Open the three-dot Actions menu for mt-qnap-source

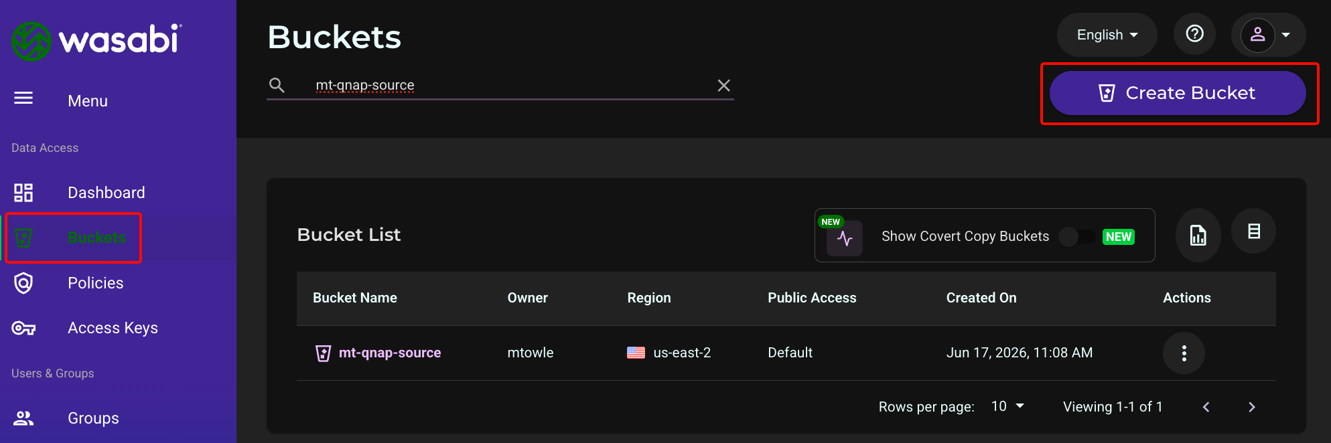[x=1184, y=353]
